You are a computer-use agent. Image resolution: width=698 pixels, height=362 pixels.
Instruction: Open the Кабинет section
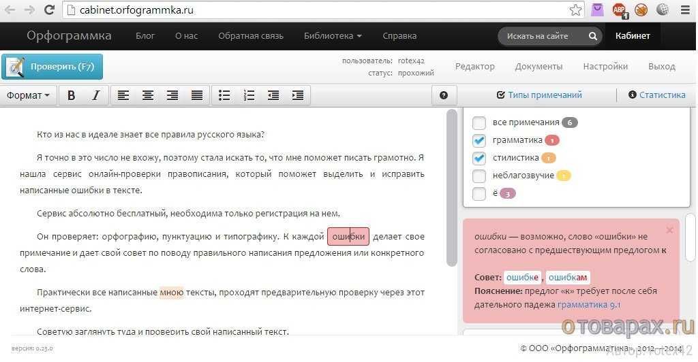click(633, 36)
